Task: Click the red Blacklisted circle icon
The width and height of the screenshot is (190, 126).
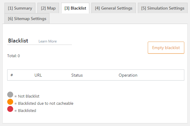Action: [10, 109]
